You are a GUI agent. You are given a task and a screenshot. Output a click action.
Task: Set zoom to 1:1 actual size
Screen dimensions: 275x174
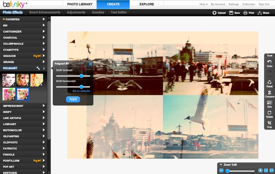[271, 170]
